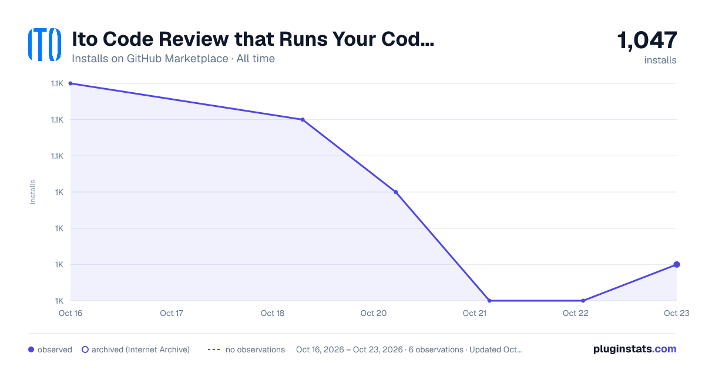Click the data point between Oct 18 and Oct 20
This screenshot has width=705, height=370.
tap(303, 120)
